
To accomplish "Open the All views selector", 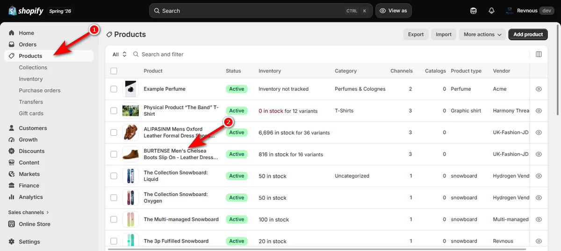I will (120, 54).
